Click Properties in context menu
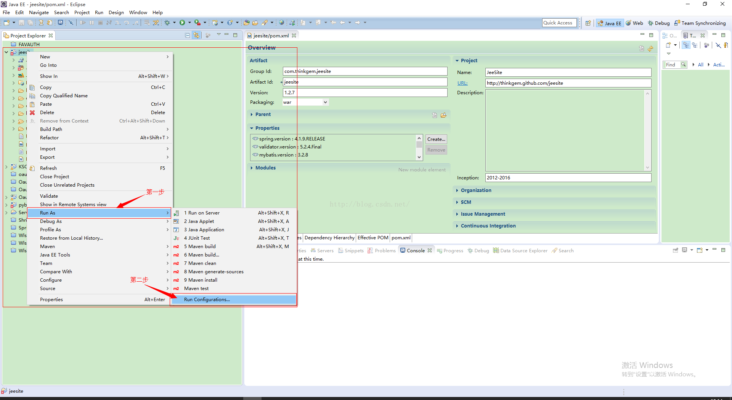732x400 pixels. [100, 300]
